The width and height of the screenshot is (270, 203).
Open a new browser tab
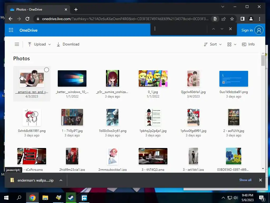coord(76,10)
